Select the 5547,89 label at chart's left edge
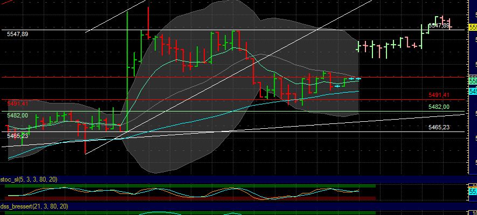This screenshot has height=215, width=477. tap(17, 34)
